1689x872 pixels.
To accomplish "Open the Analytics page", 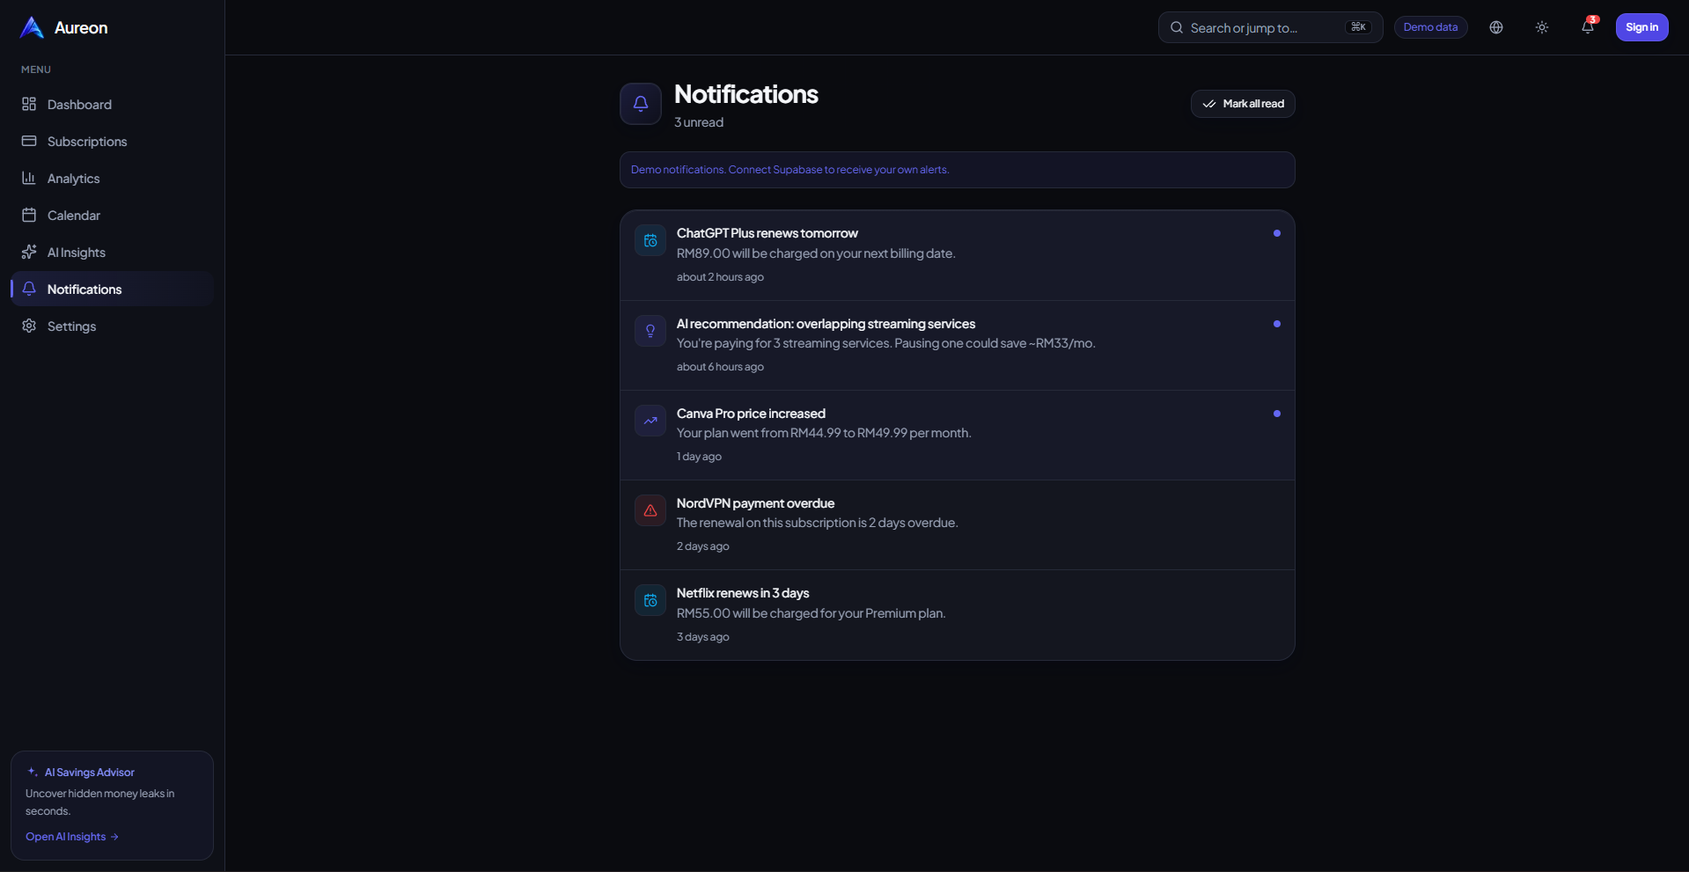I will pyautogui.click(x=112, y=178).
